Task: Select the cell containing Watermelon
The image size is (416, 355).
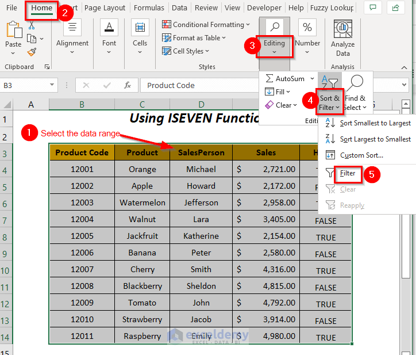Action: pyautogui.click(x=142, y=203)
